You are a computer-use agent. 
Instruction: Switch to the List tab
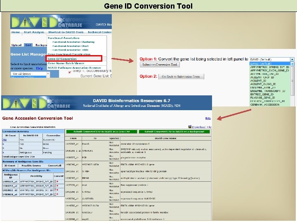[x=28, y=45]
